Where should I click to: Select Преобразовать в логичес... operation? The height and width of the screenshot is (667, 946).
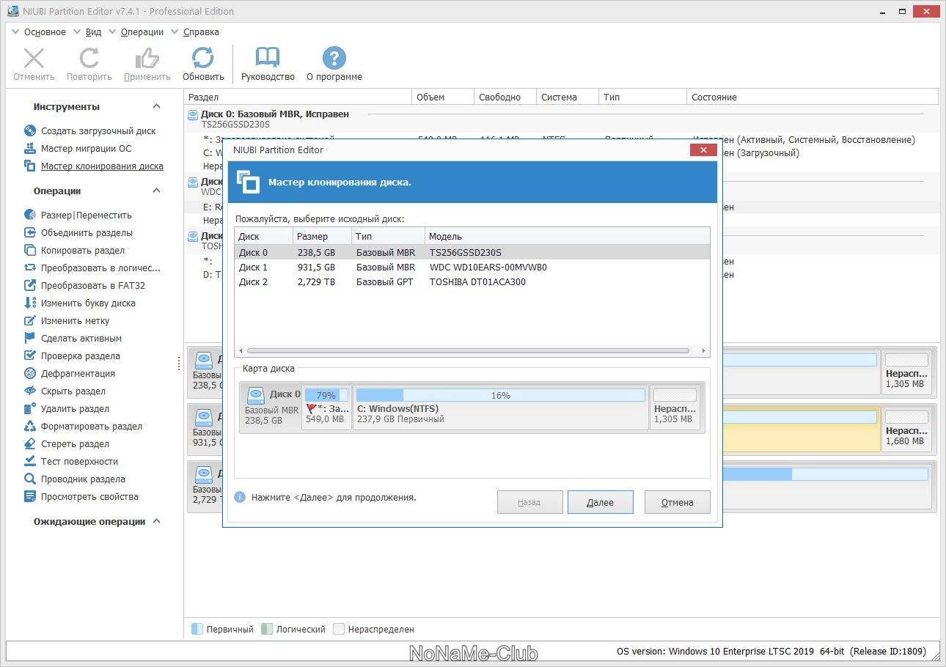(100, 268)
